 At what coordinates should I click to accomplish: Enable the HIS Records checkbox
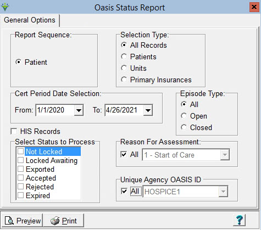click(14, 131)
